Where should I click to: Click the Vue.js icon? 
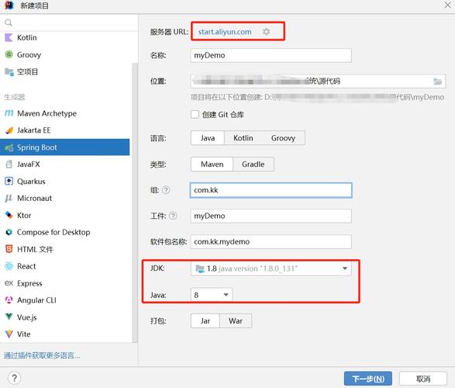coord(9,317)
